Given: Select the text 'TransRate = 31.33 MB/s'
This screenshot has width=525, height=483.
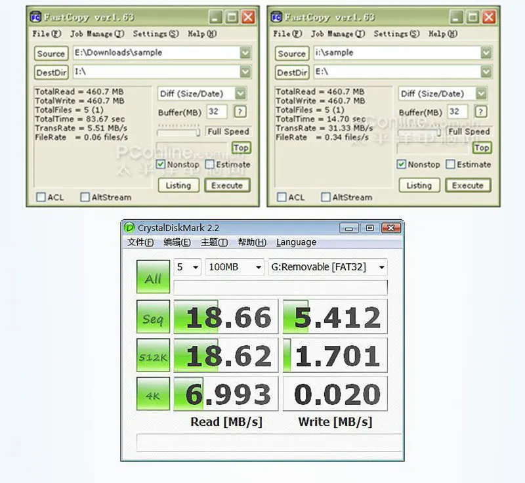Looking at the screenshot, I should tap(324, 128).
